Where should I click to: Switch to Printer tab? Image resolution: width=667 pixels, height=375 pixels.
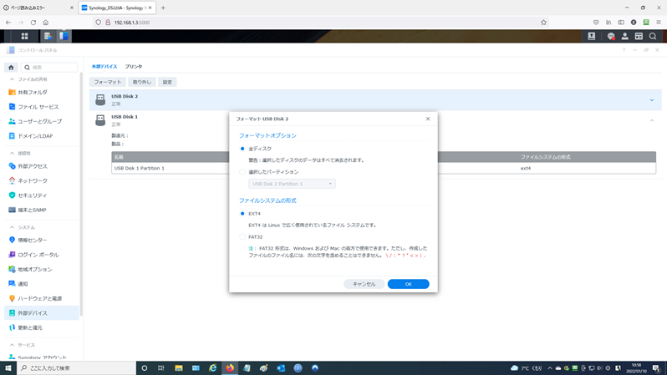pos(134,67)
